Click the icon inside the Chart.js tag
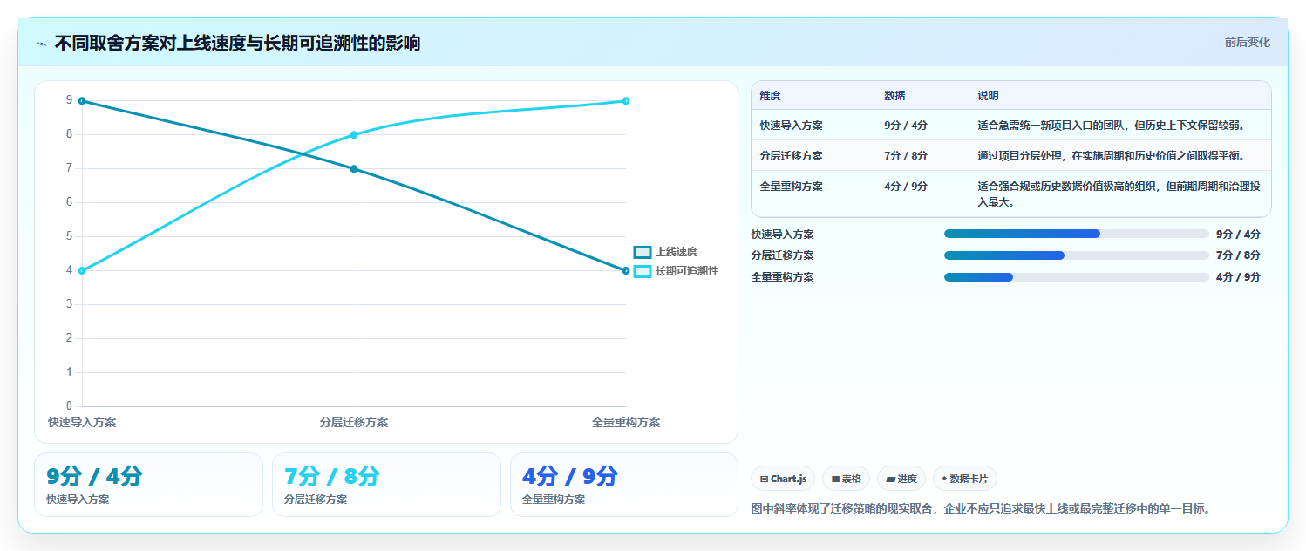Screen dimensions: 1306x551 pos(764,479)
